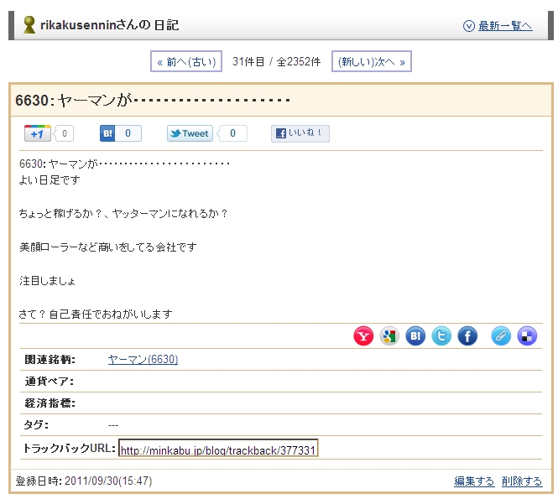Open the 最新一覧へ link
Screen dimensions: 558x499
(x=505, y=26)
